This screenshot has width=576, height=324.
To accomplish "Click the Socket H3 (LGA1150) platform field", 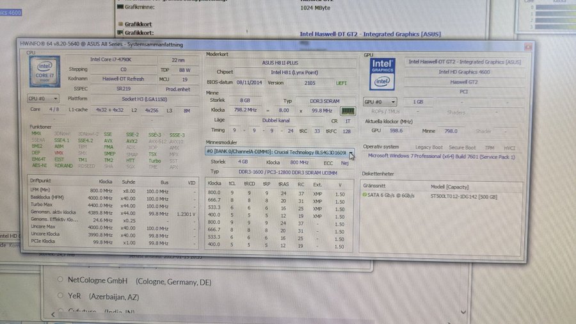I will point(145,99).
